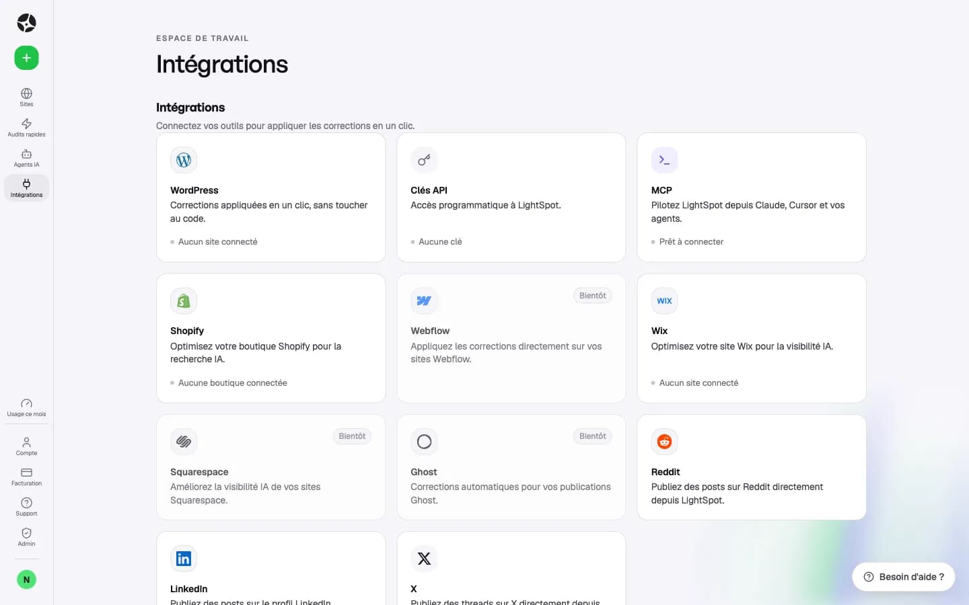Click the LinkedIn logo icon

(184, 559)
